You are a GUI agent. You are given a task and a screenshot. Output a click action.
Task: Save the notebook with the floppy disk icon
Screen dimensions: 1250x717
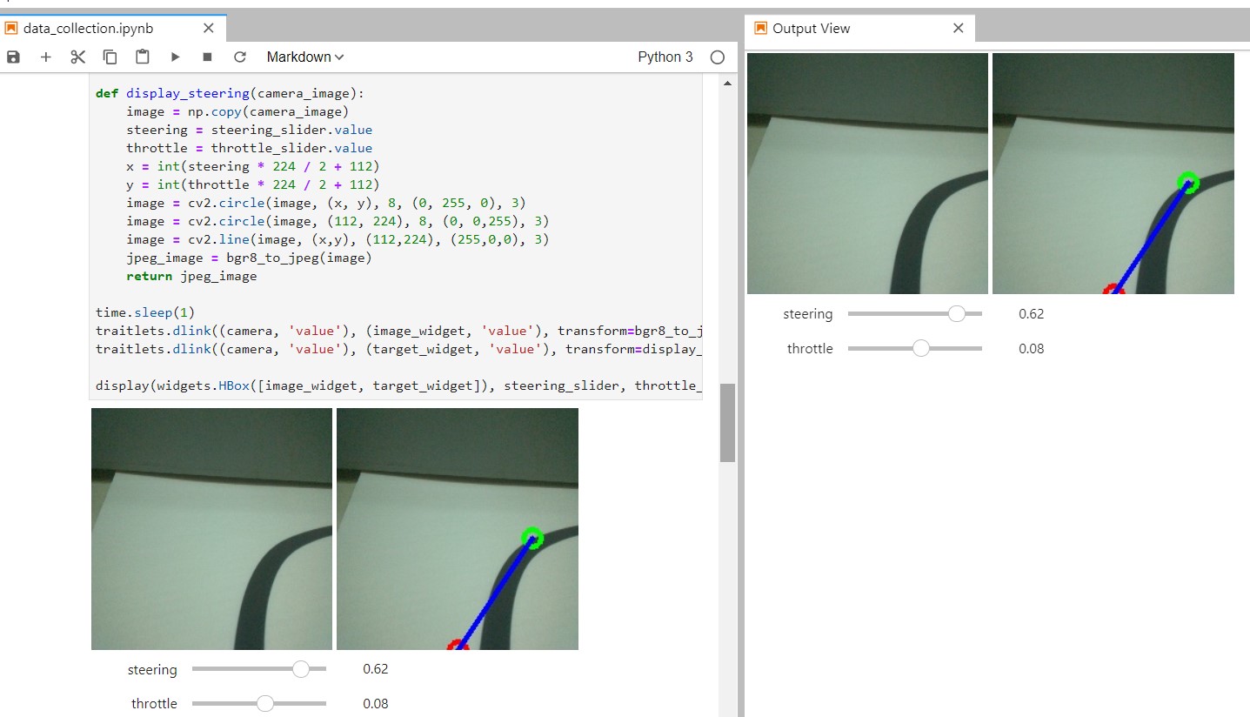pyautogui.click(x=13, y=57)
